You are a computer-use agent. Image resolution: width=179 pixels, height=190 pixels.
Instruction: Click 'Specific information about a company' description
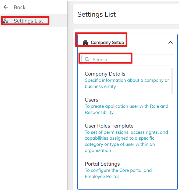point(127,80)
